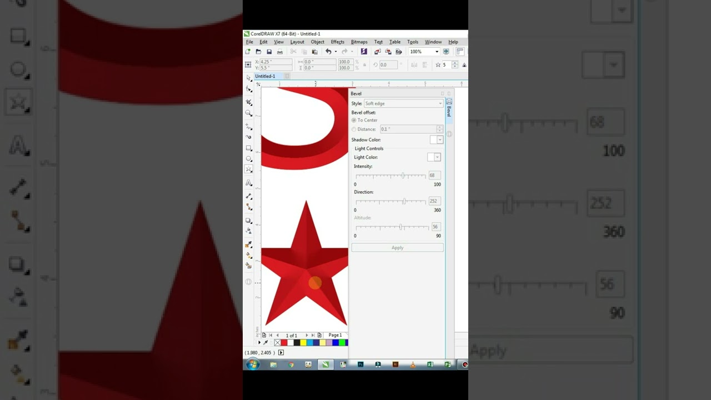Select the Artistic Media tool

[x=249, y=137]
